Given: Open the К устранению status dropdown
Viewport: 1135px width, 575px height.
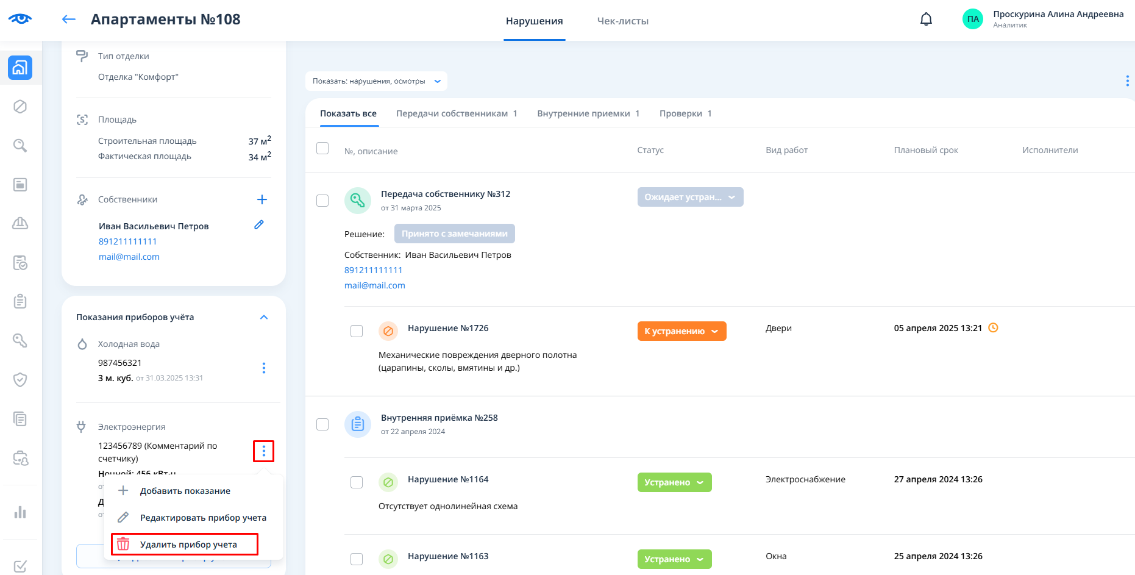Looking at the screenshot, I should tap(681, 331).
